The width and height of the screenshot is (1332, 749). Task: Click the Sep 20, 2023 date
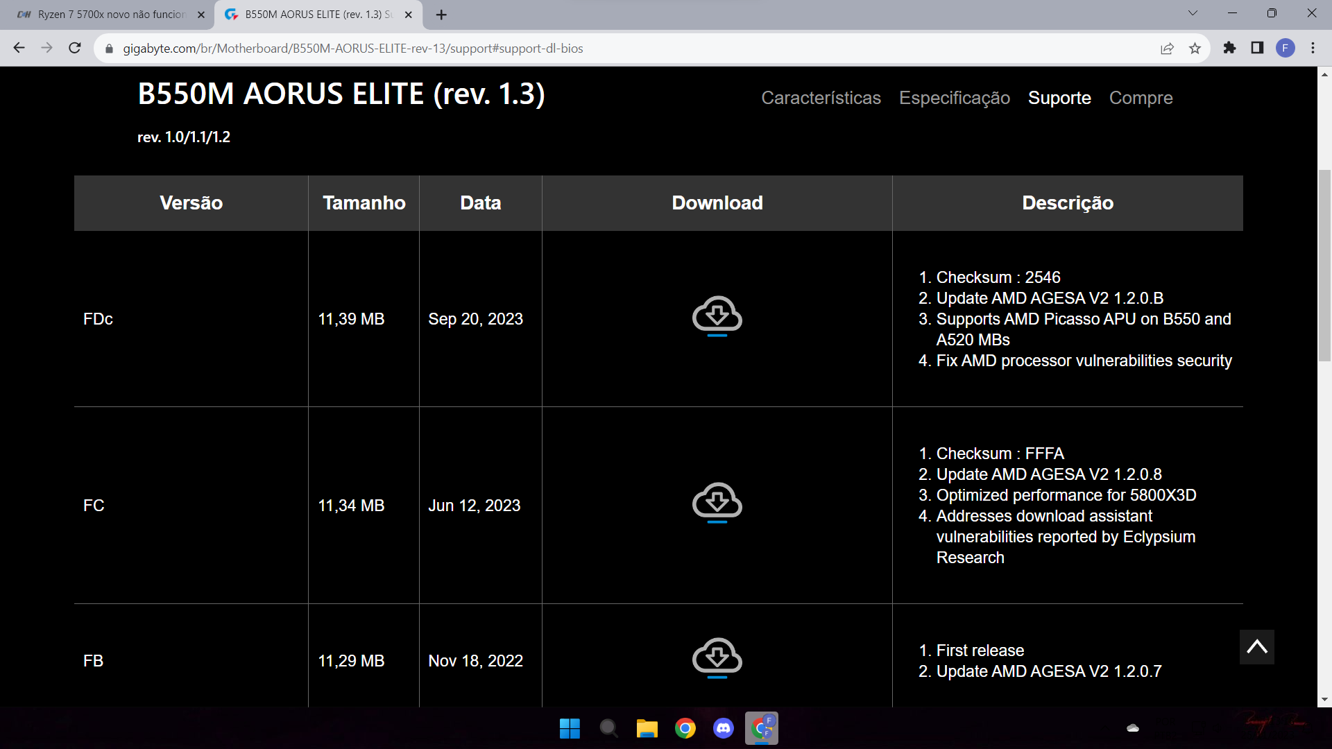point(475,319)
